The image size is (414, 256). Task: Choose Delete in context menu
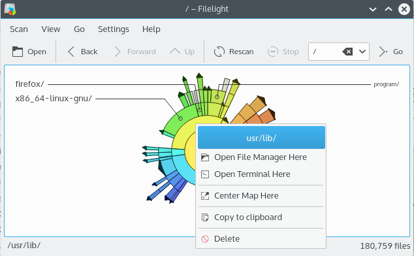click(x=261, y=239)
